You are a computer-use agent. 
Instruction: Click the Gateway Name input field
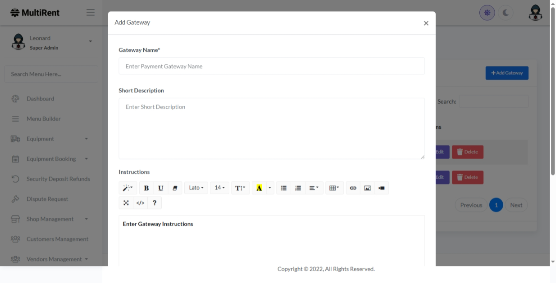[x=272, y=66]
